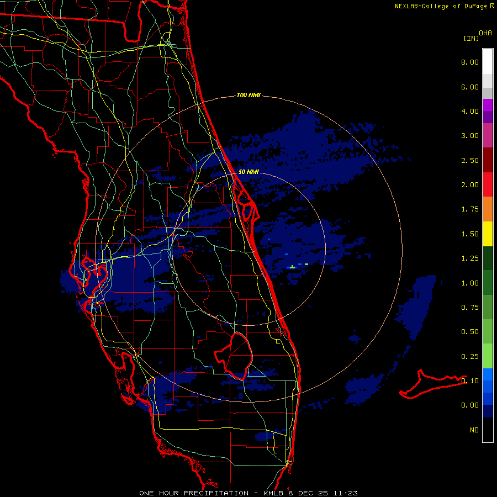This screenshot has width=497, height=497.
Task: Click the 2.50 legend value
Action: click(x=470, y=160)
